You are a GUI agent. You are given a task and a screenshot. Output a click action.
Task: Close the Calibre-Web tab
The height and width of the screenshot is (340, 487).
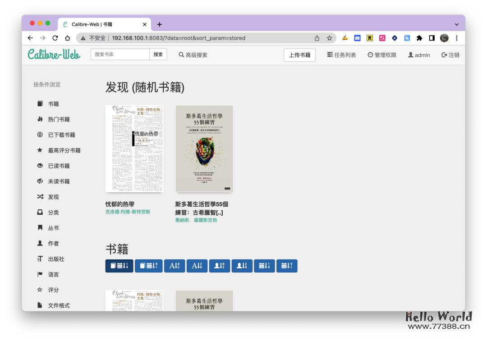[144, 24]
